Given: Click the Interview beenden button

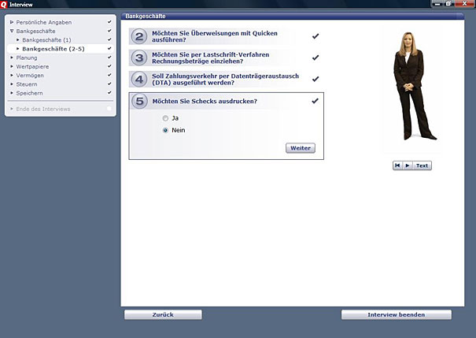Looking at the screenshot, I should 396,314.
